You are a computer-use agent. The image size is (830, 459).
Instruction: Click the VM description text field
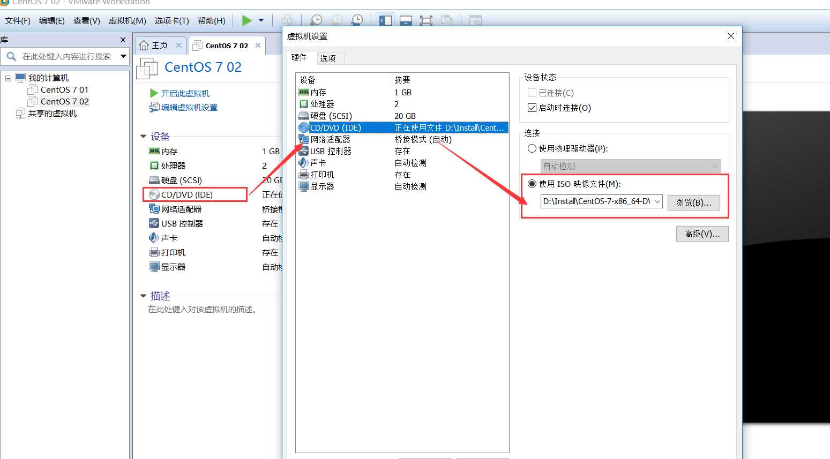tap(203, 310)
